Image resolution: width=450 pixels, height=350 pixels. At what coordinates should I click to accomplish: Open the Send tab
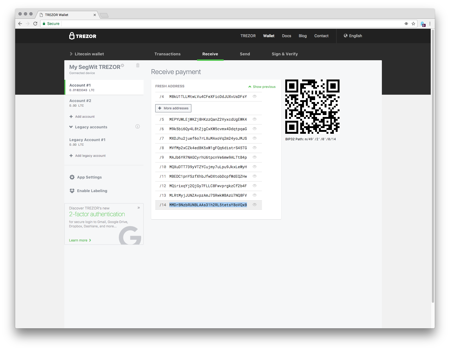click(x=245, y=54)
